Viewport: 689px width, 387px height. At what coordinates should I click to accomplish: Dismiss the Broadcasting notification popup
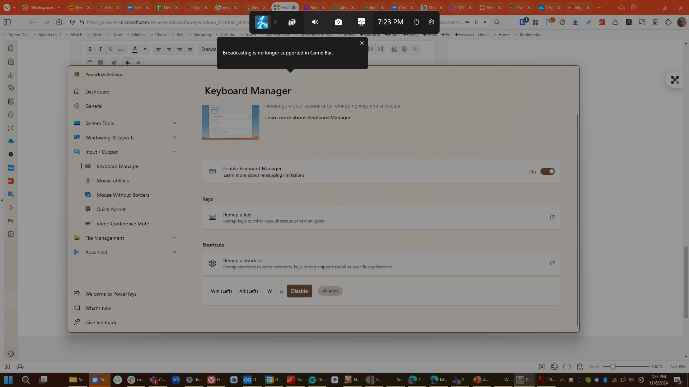click(x=362, y=43)
